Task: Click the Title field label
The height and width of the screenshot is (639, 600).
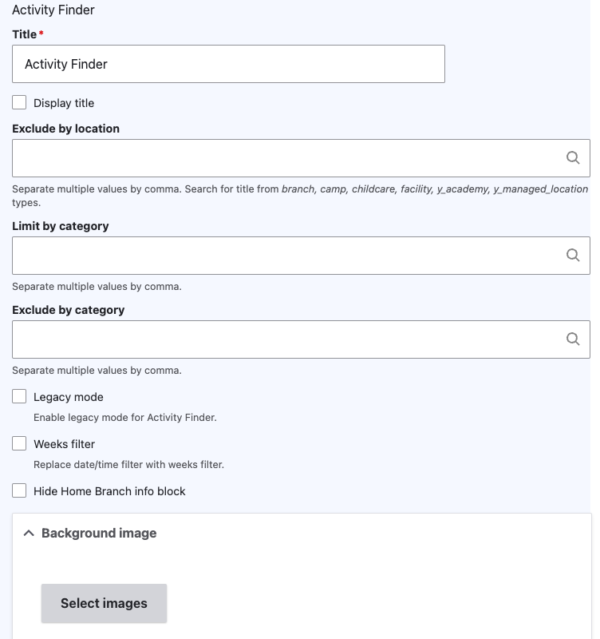Action: click(25, 34)
